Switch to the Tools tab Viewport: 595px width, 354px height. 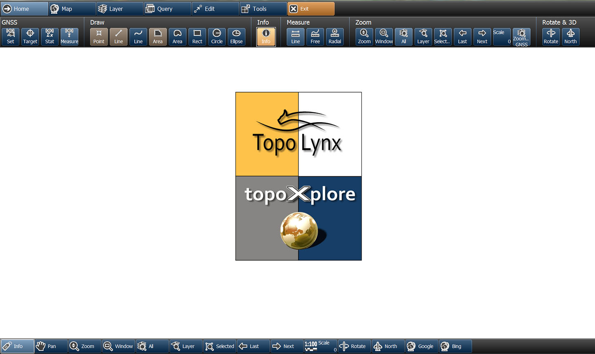pos(263,9)
